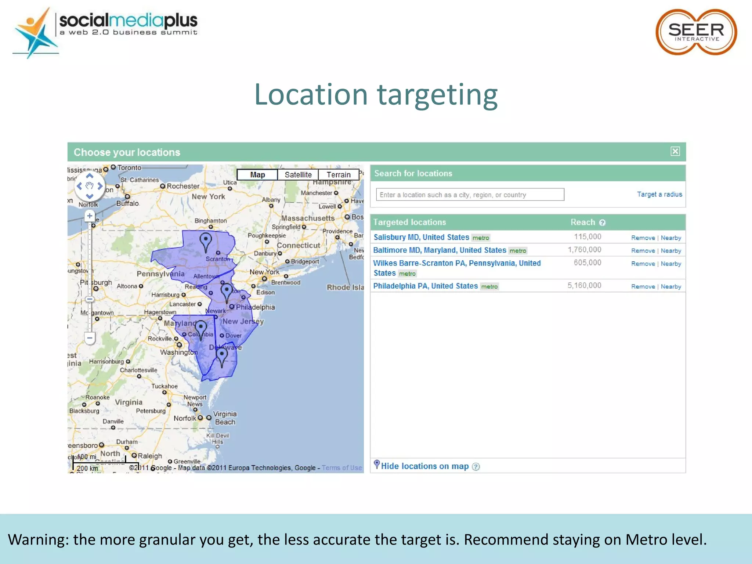Open the Terms of Use link
This screenshot has height=564, width=752.
coord(342,468)
